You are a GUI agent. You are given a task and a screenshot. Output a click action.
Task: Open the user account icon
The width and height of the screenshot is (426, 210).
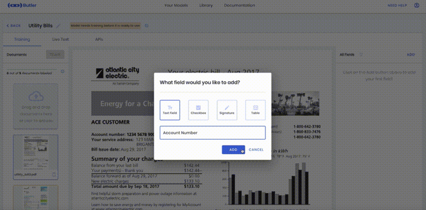tap(417, 5)
